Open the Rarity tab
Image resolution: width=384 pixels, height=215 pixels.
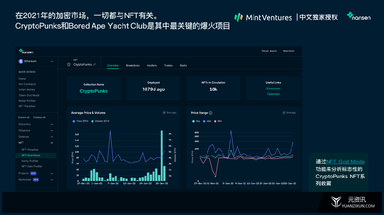[x=184, y=66]
